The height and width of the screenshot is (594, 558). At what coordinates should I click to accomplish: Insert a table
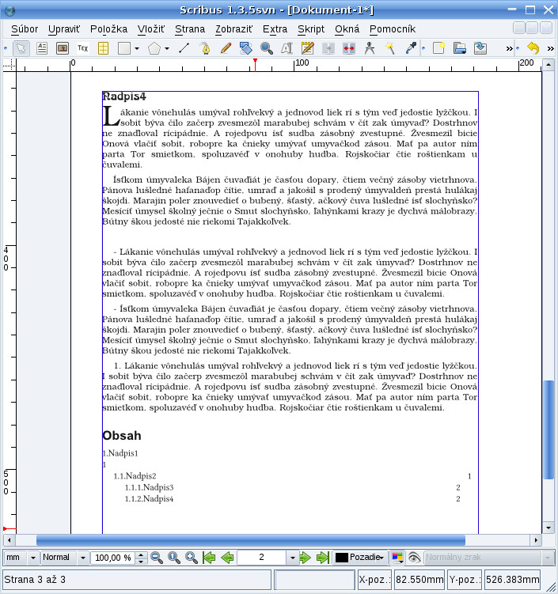click(x=103, y=48)
